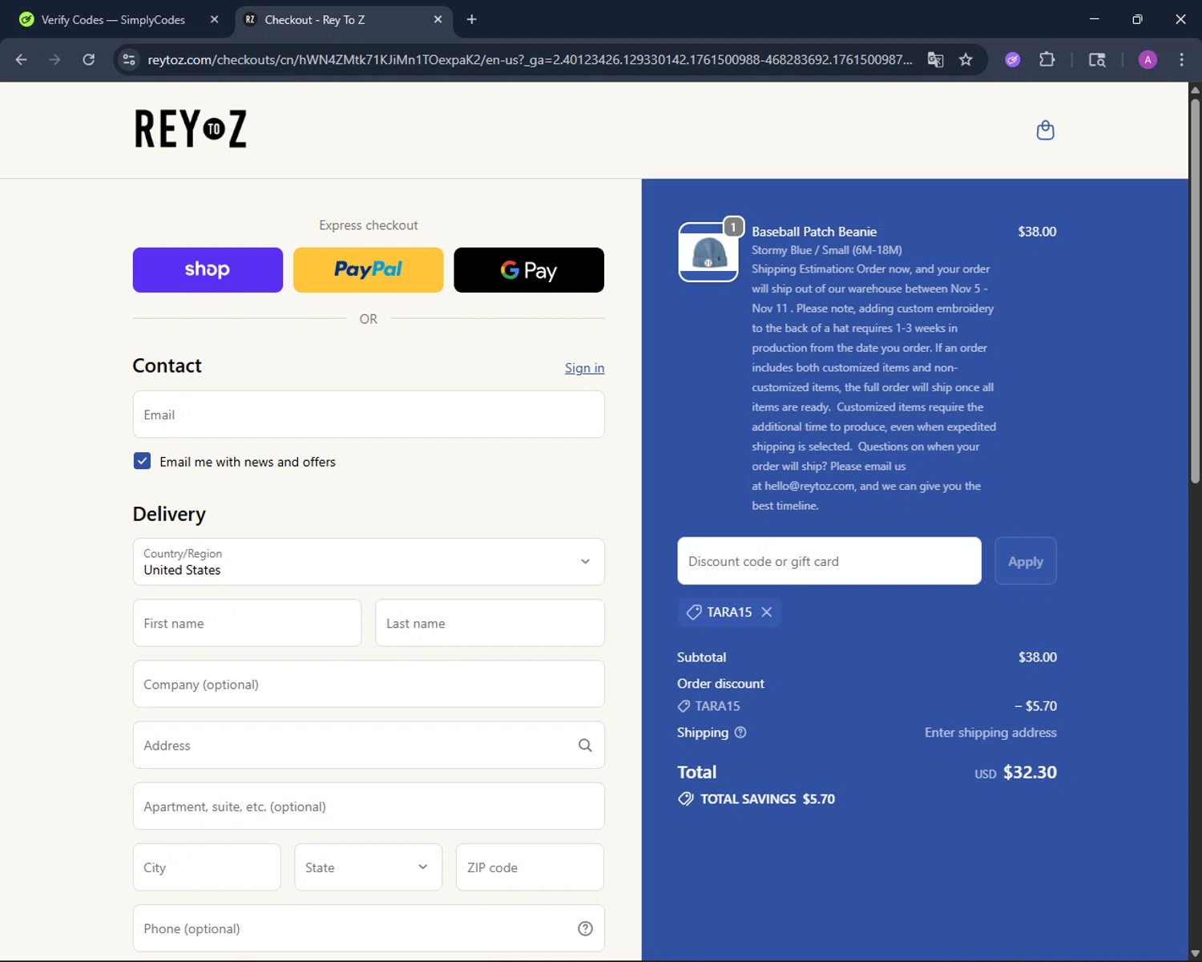1202x962 pixels.
Task: Open the profile avatar A
Action: click(1148, 59)
